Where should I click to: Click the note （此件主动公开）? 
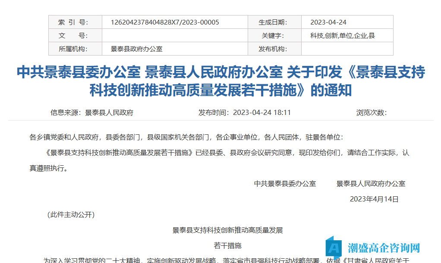pyautogui.click(x=71, y=214)
